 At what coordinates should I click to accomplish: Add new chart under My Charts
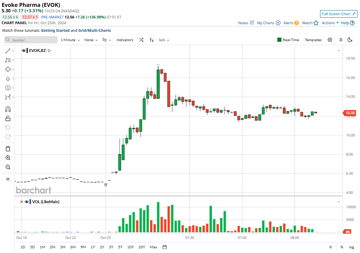click(x=278, y=23)
